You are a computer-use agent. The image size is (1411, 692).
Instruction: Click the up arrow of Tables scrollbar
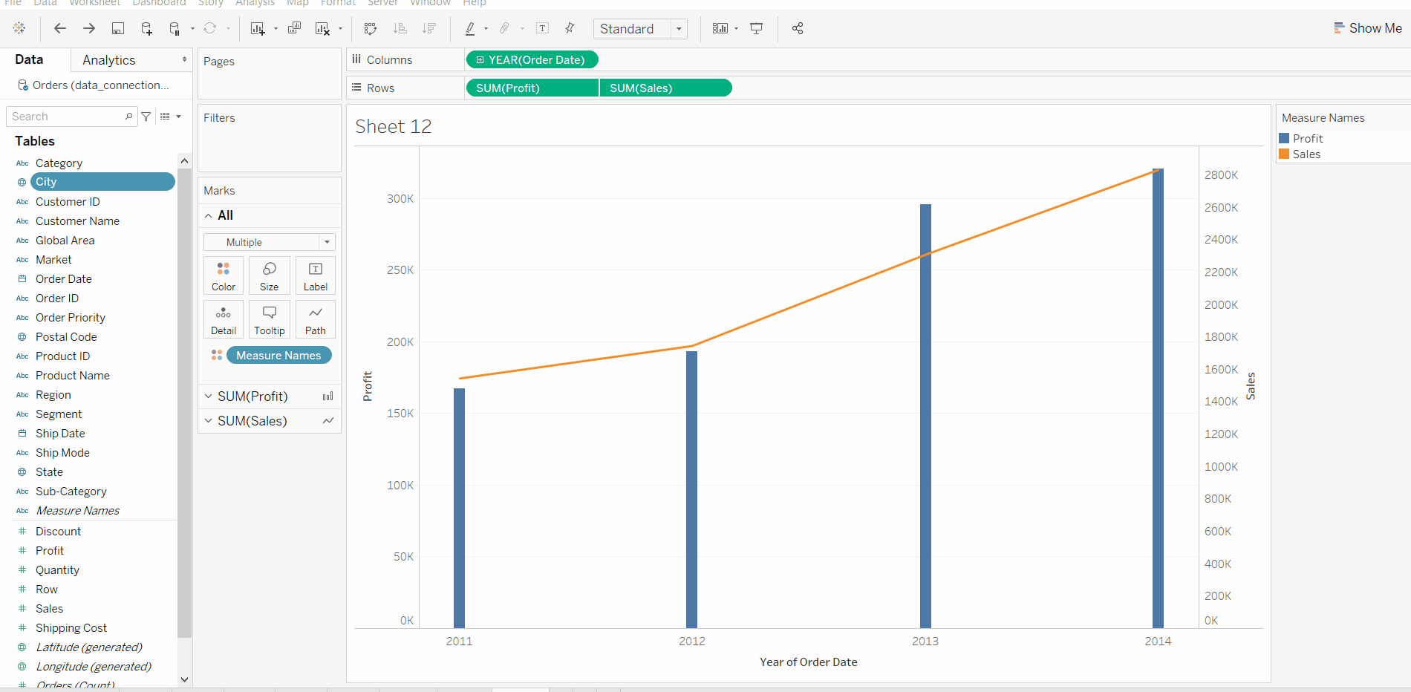[184, 161]
